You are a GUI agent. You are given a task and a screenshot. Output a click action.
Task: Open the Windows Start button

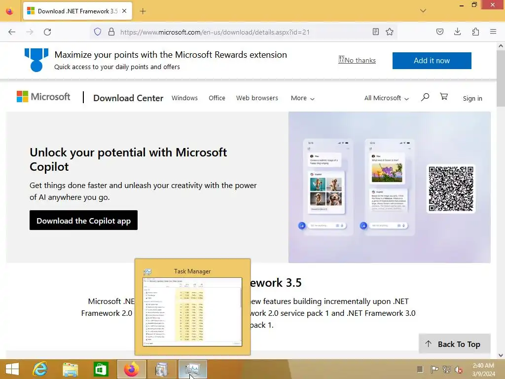12,369
